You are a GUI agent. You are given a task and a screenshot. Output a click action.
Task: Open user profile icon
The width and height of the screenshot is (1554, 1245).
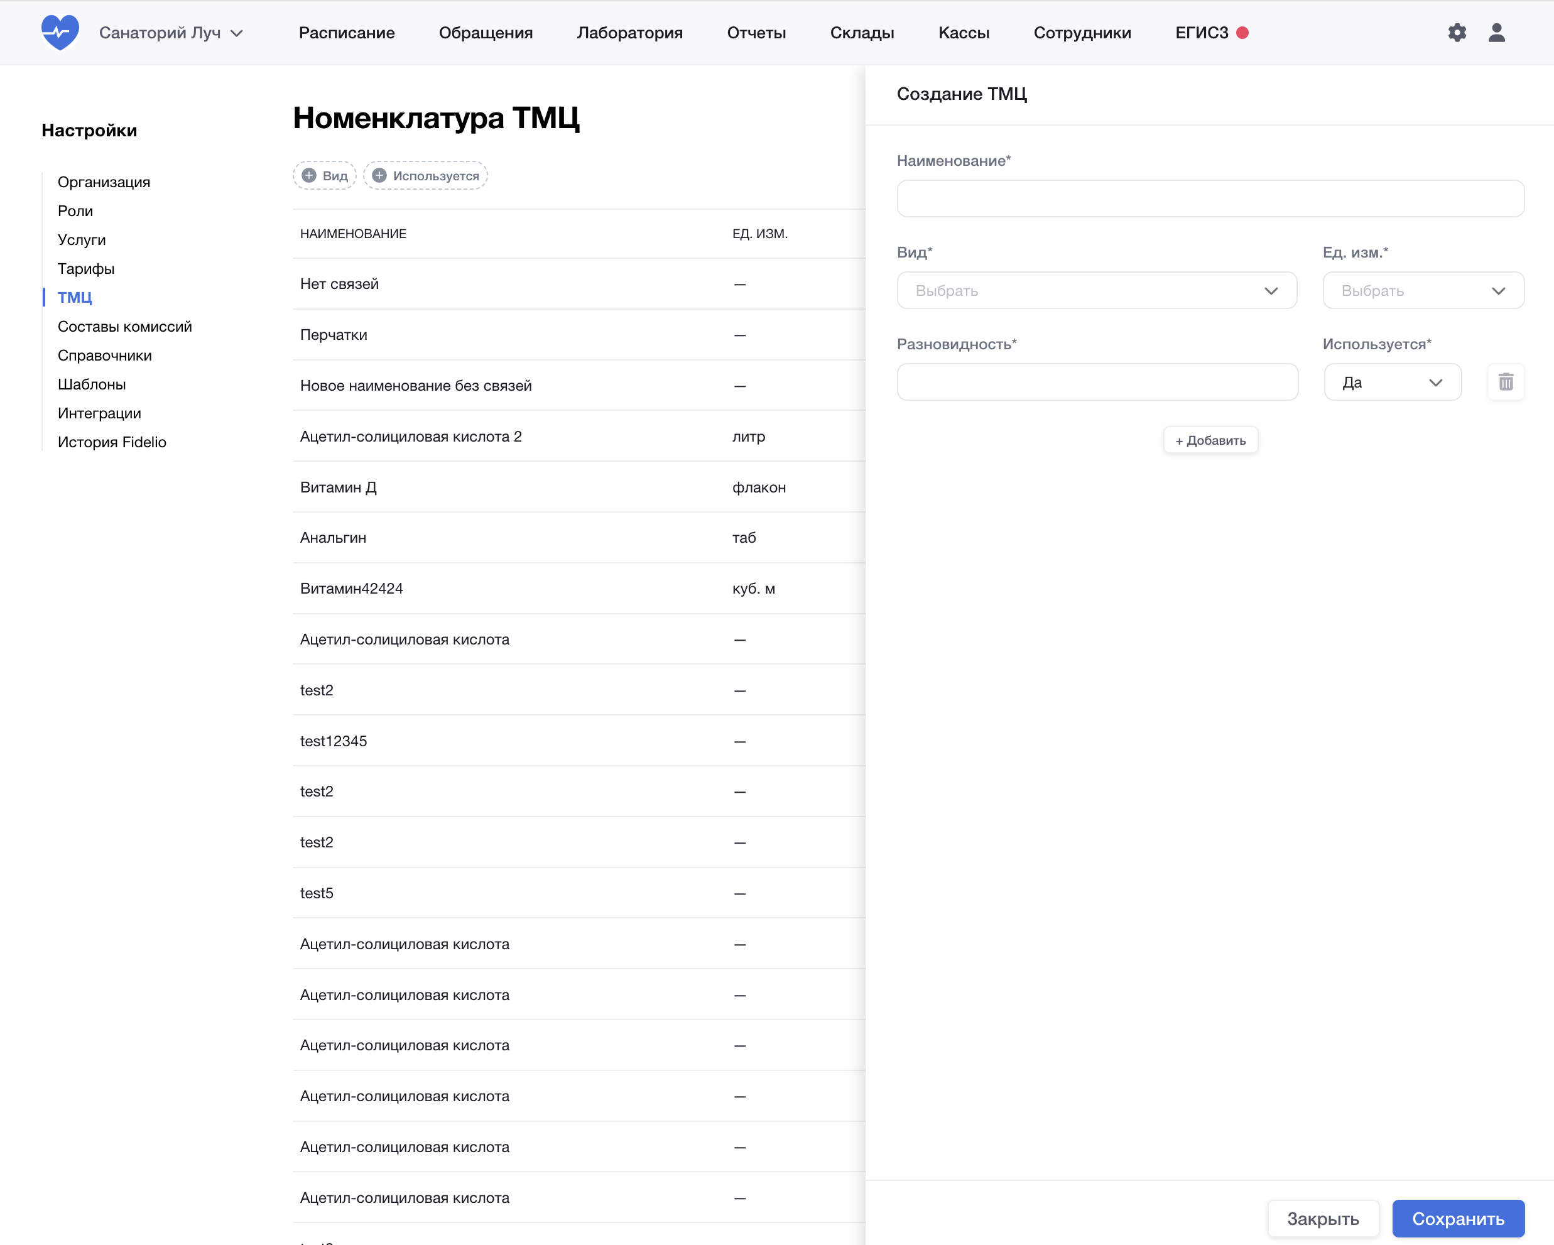[1496, 33]
